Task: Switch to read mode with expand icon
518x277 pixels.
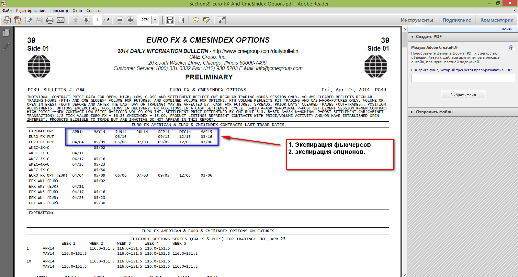Action: click(x=221, y=20)
